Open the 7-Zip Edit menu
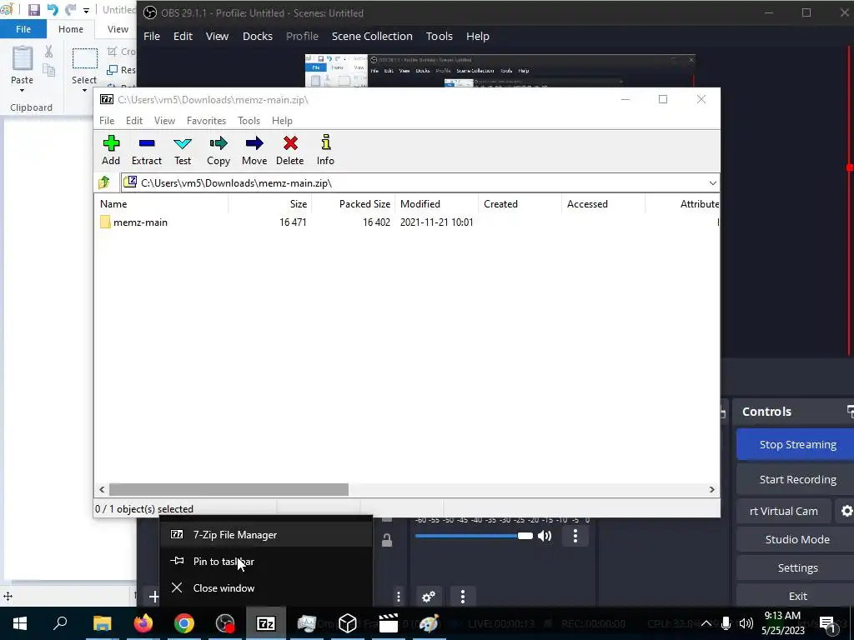This screenshot has height=640, width=854. pyautogui.click(x=134, y=120)
